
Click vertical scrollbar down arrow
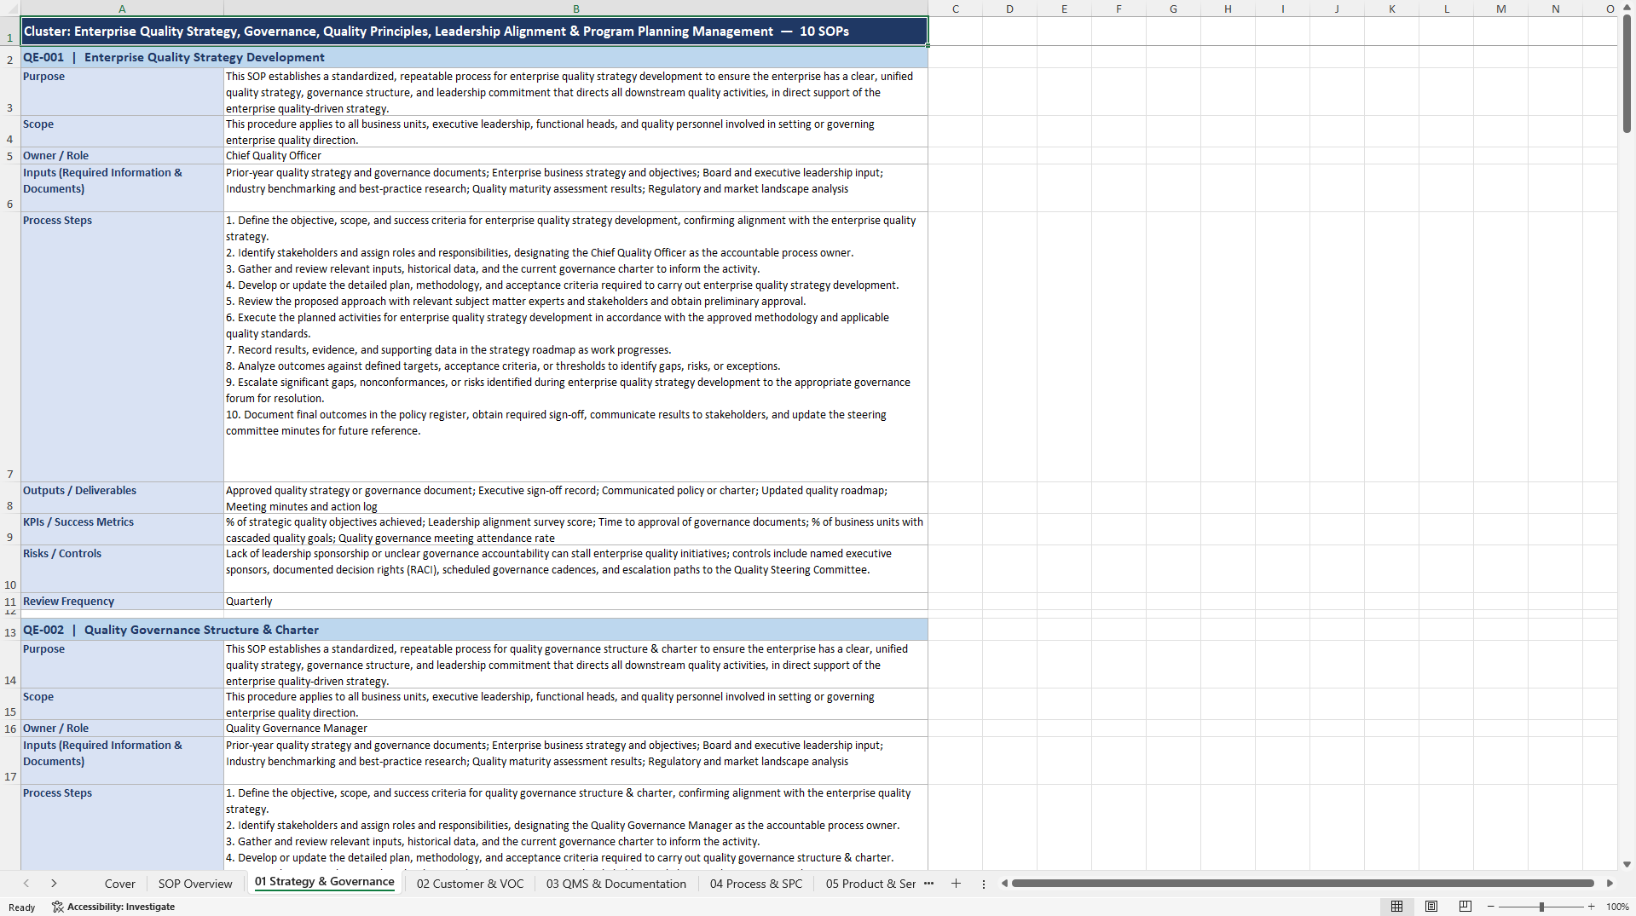pyautogui.click(x=1627, y=864)
